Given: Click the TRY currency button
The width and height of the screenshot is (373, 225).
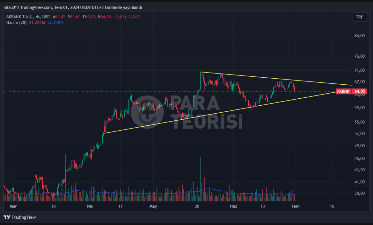Looking at the screenshot, I should pyautogui.click(x=360, y=17).
